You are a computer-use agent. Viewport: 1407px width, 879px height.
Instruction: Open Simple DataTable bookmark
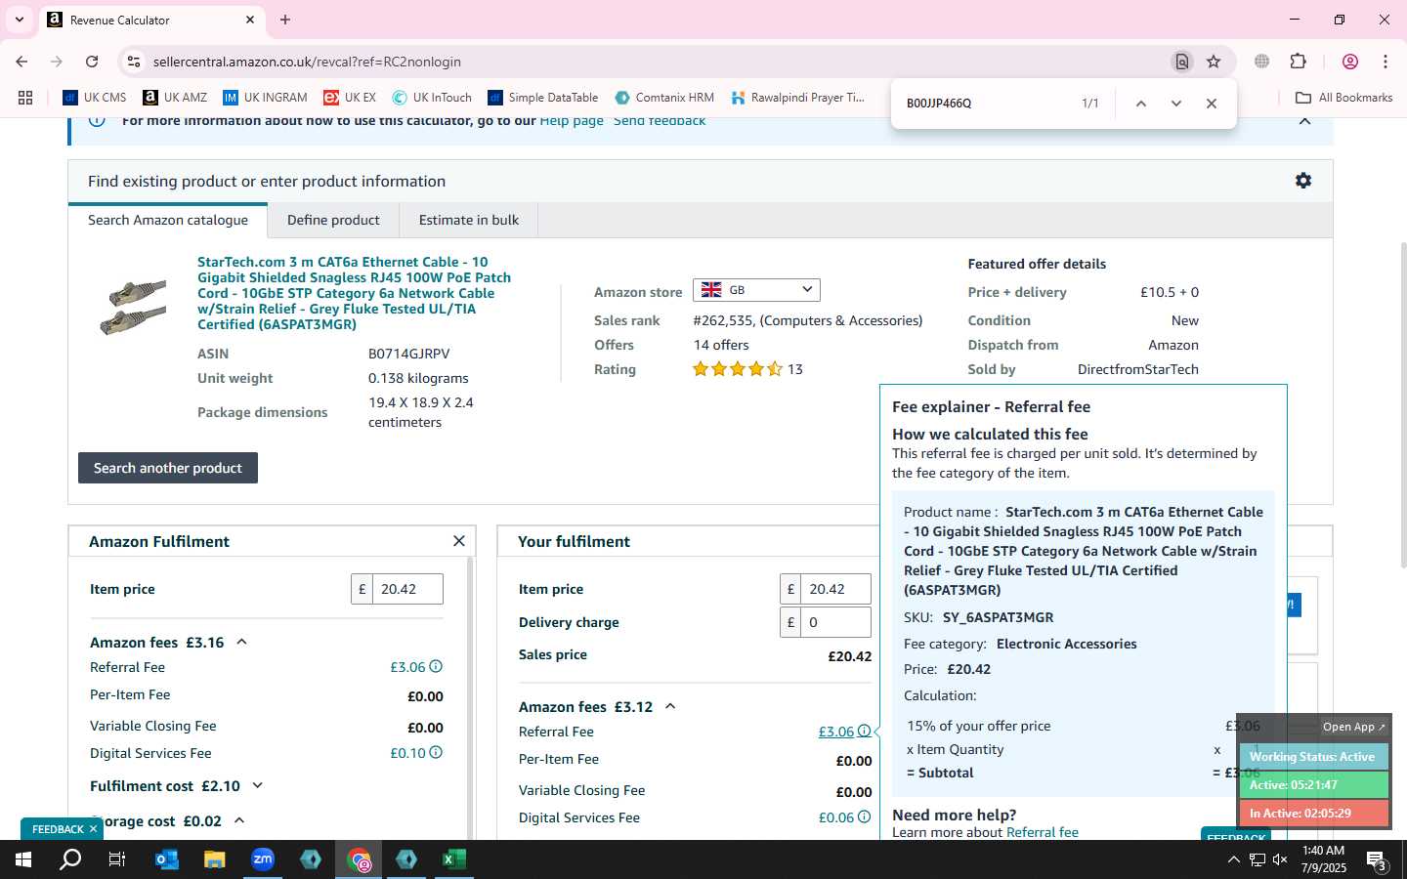543,98
